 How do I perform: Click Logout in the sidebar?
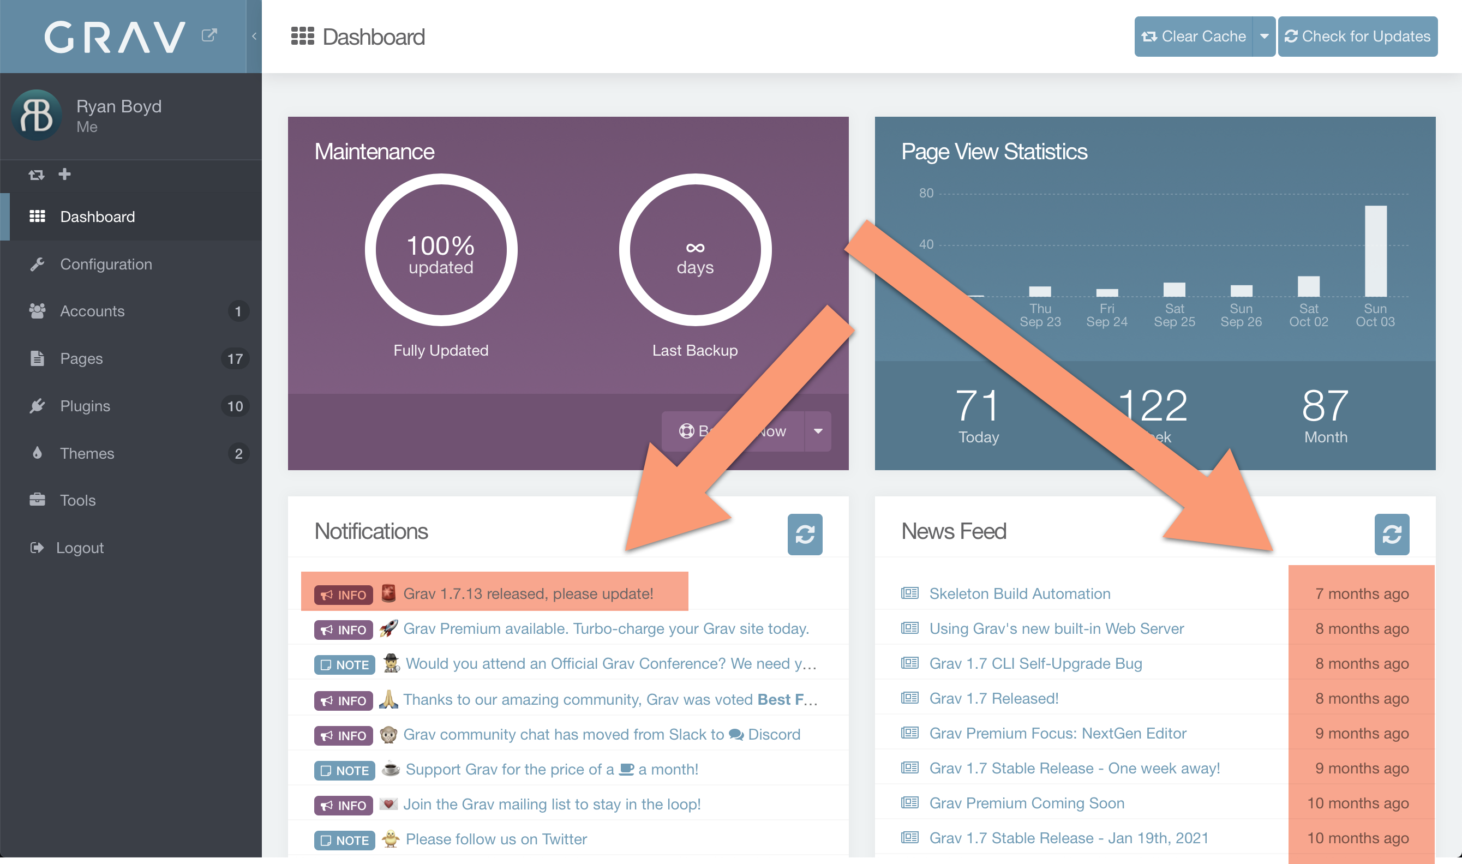click(131, 547)
